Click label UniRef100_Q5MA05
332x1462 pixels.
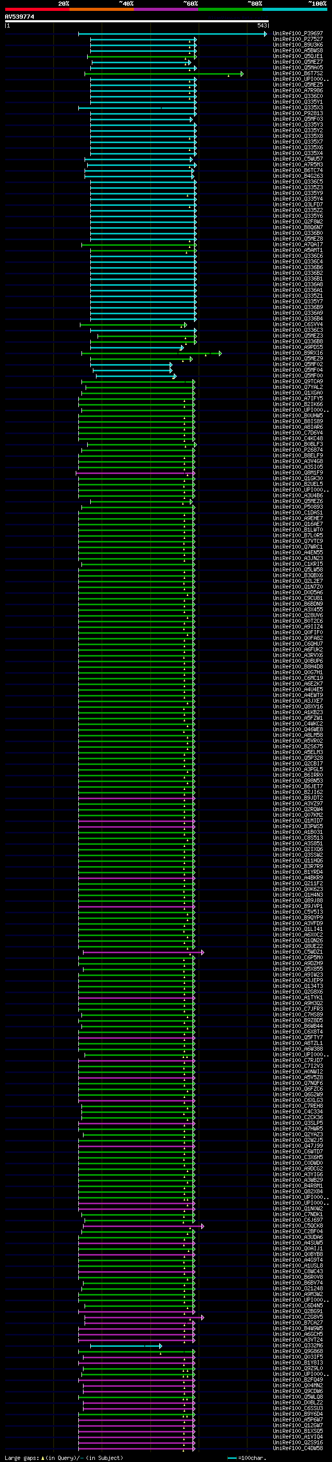pyautogui.click(x=298, y=67)
